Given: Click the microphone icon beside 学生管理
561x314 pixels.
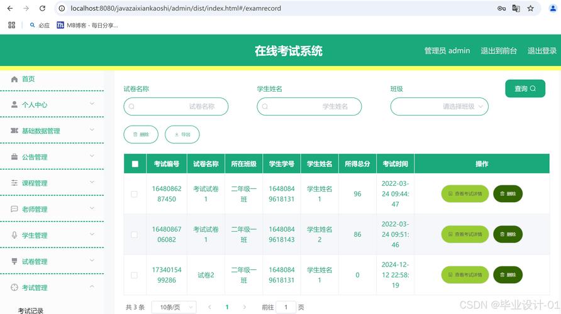Looking at the screenshot, I should point(14,235).
